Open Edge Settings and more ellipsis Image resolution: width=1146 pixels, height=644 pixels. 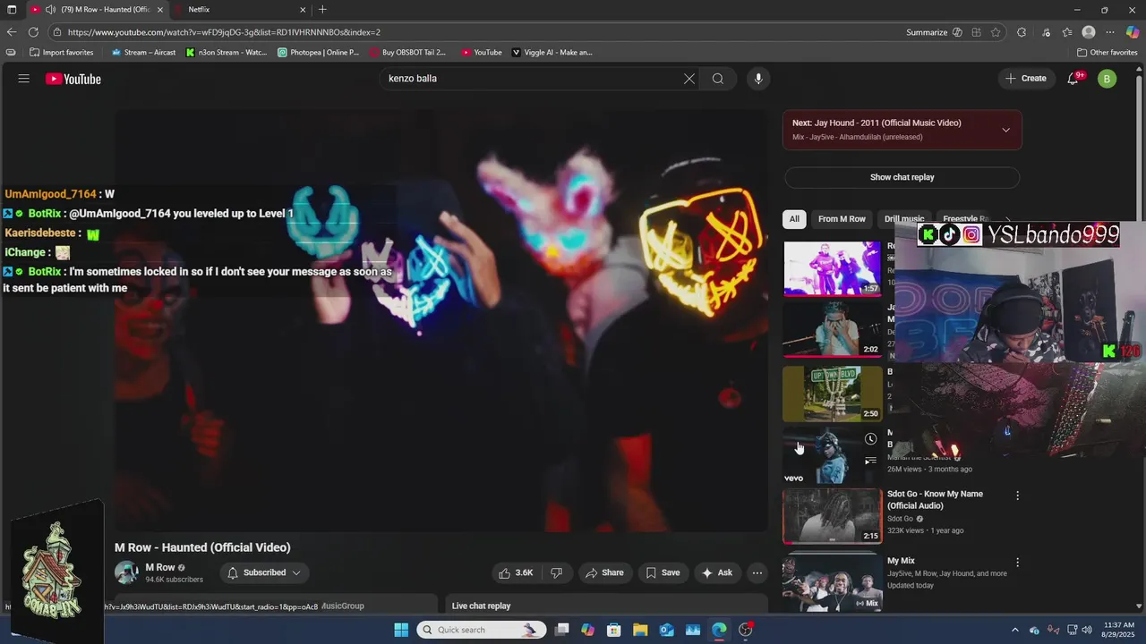pyautogui.click(x=1110, y=32)
